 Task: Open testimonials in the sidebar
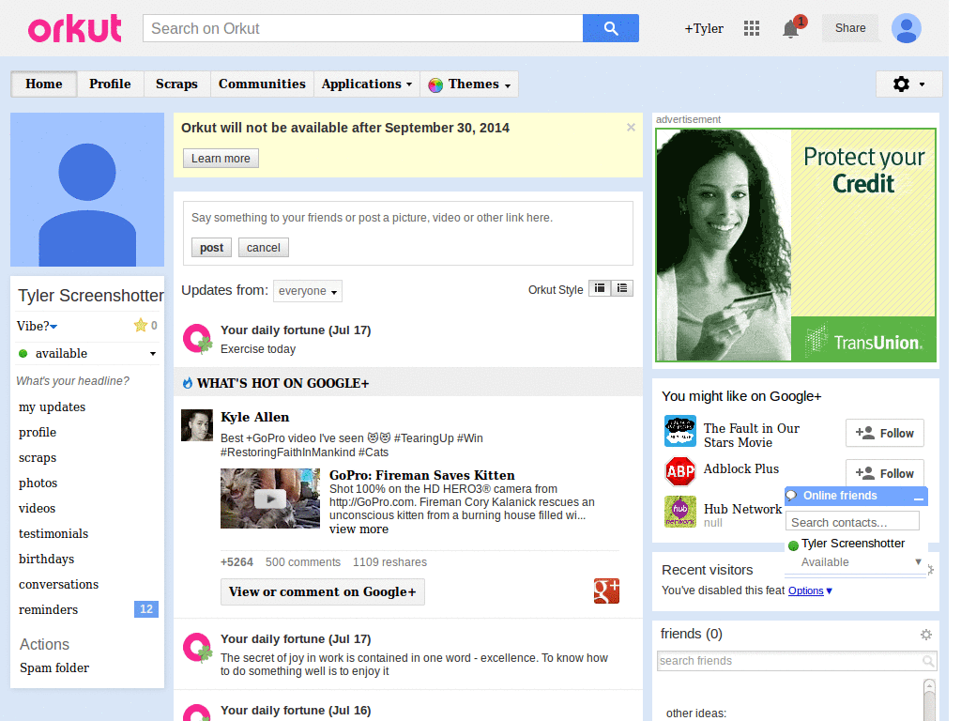53,534
